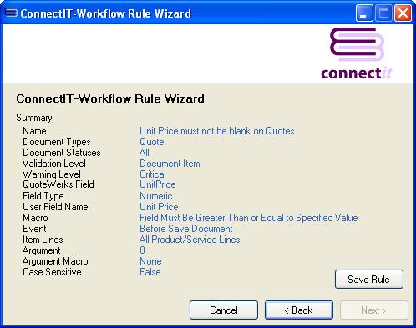Screen dimensions: 416x328
Task: Click the 'Name' summary label
Action: 34,131
